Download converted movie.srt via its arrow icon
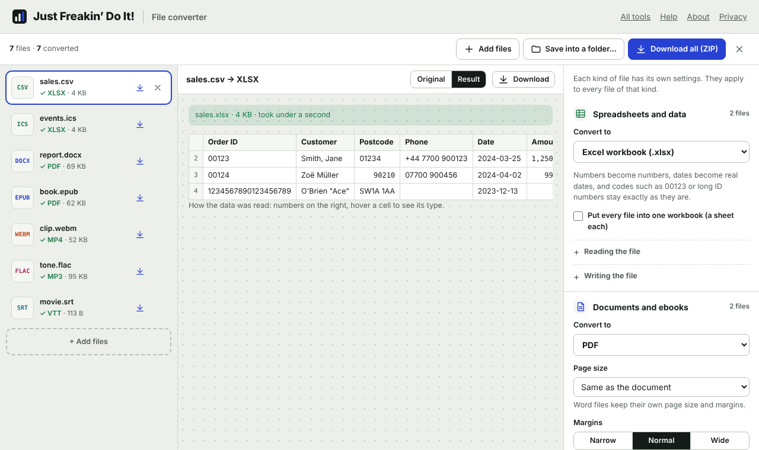This screenshot has width=759, height=450. click(x=140, y=308)
